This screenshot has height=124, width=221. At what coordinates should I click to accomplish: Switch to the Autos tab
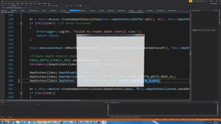(x=2, y=117)
